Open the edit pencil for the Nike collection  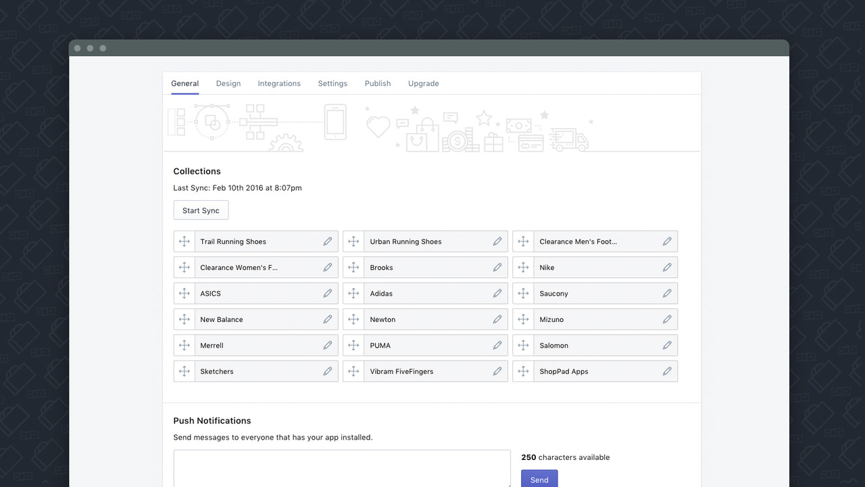click(x=667, y=267)
